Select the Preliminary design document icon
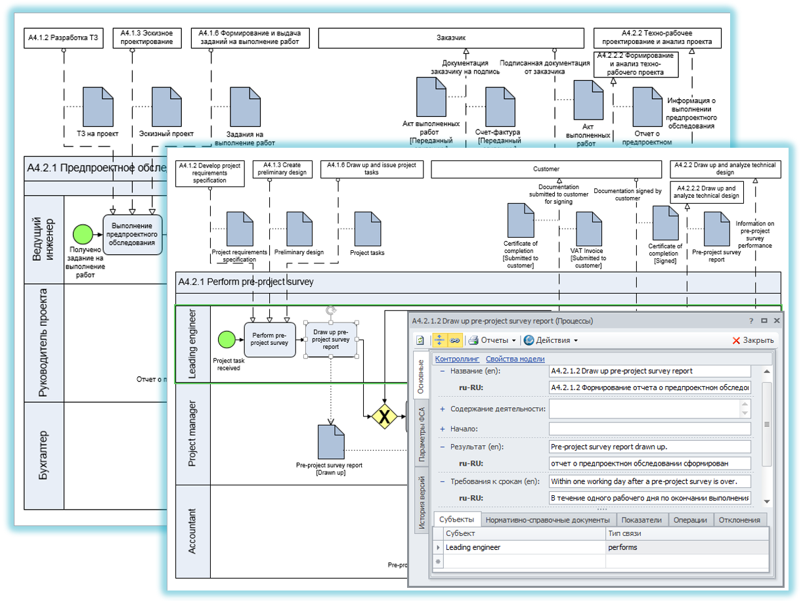 (x=299, y=229)
